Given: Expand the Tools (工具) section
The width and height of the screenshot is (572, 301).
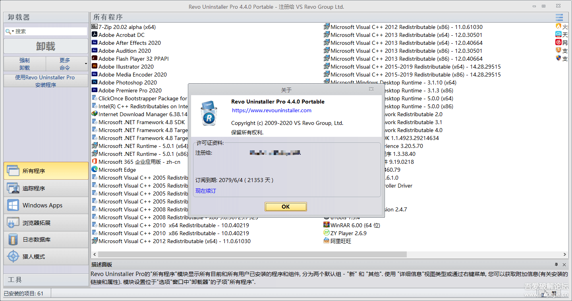Looking at the screenshot, I should pyautogui.click(x=46, y=280).
